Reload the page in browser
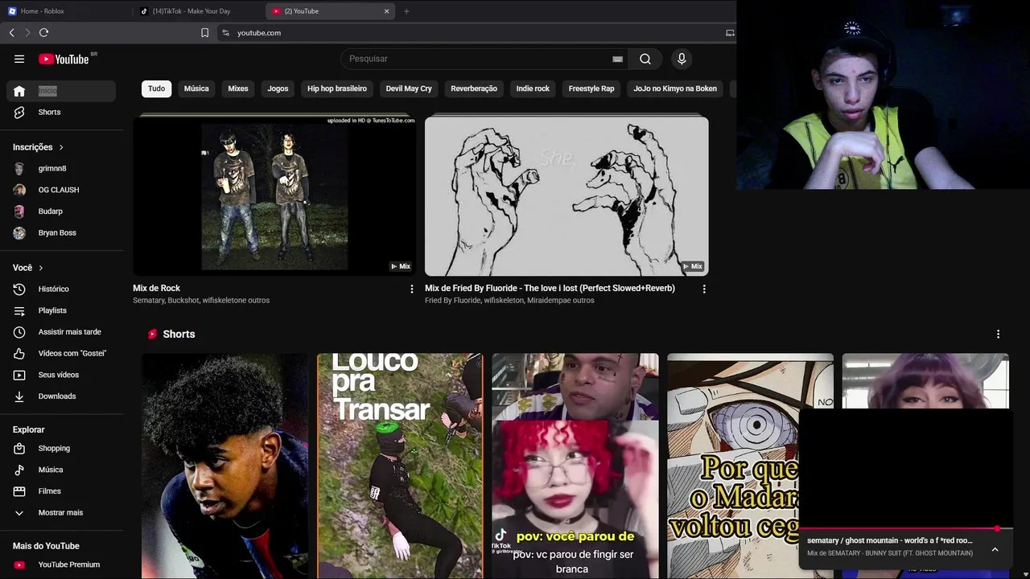 click(43, 33)
